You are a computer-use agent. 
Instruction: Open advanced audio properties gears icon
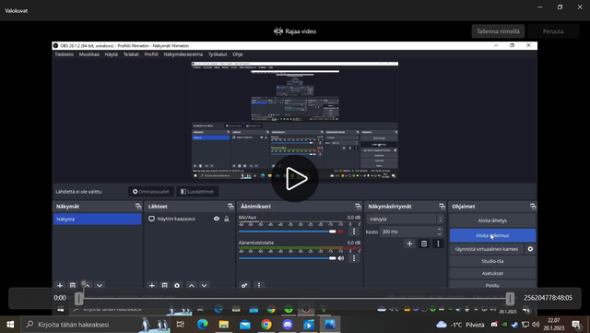(x=244, y=285)
